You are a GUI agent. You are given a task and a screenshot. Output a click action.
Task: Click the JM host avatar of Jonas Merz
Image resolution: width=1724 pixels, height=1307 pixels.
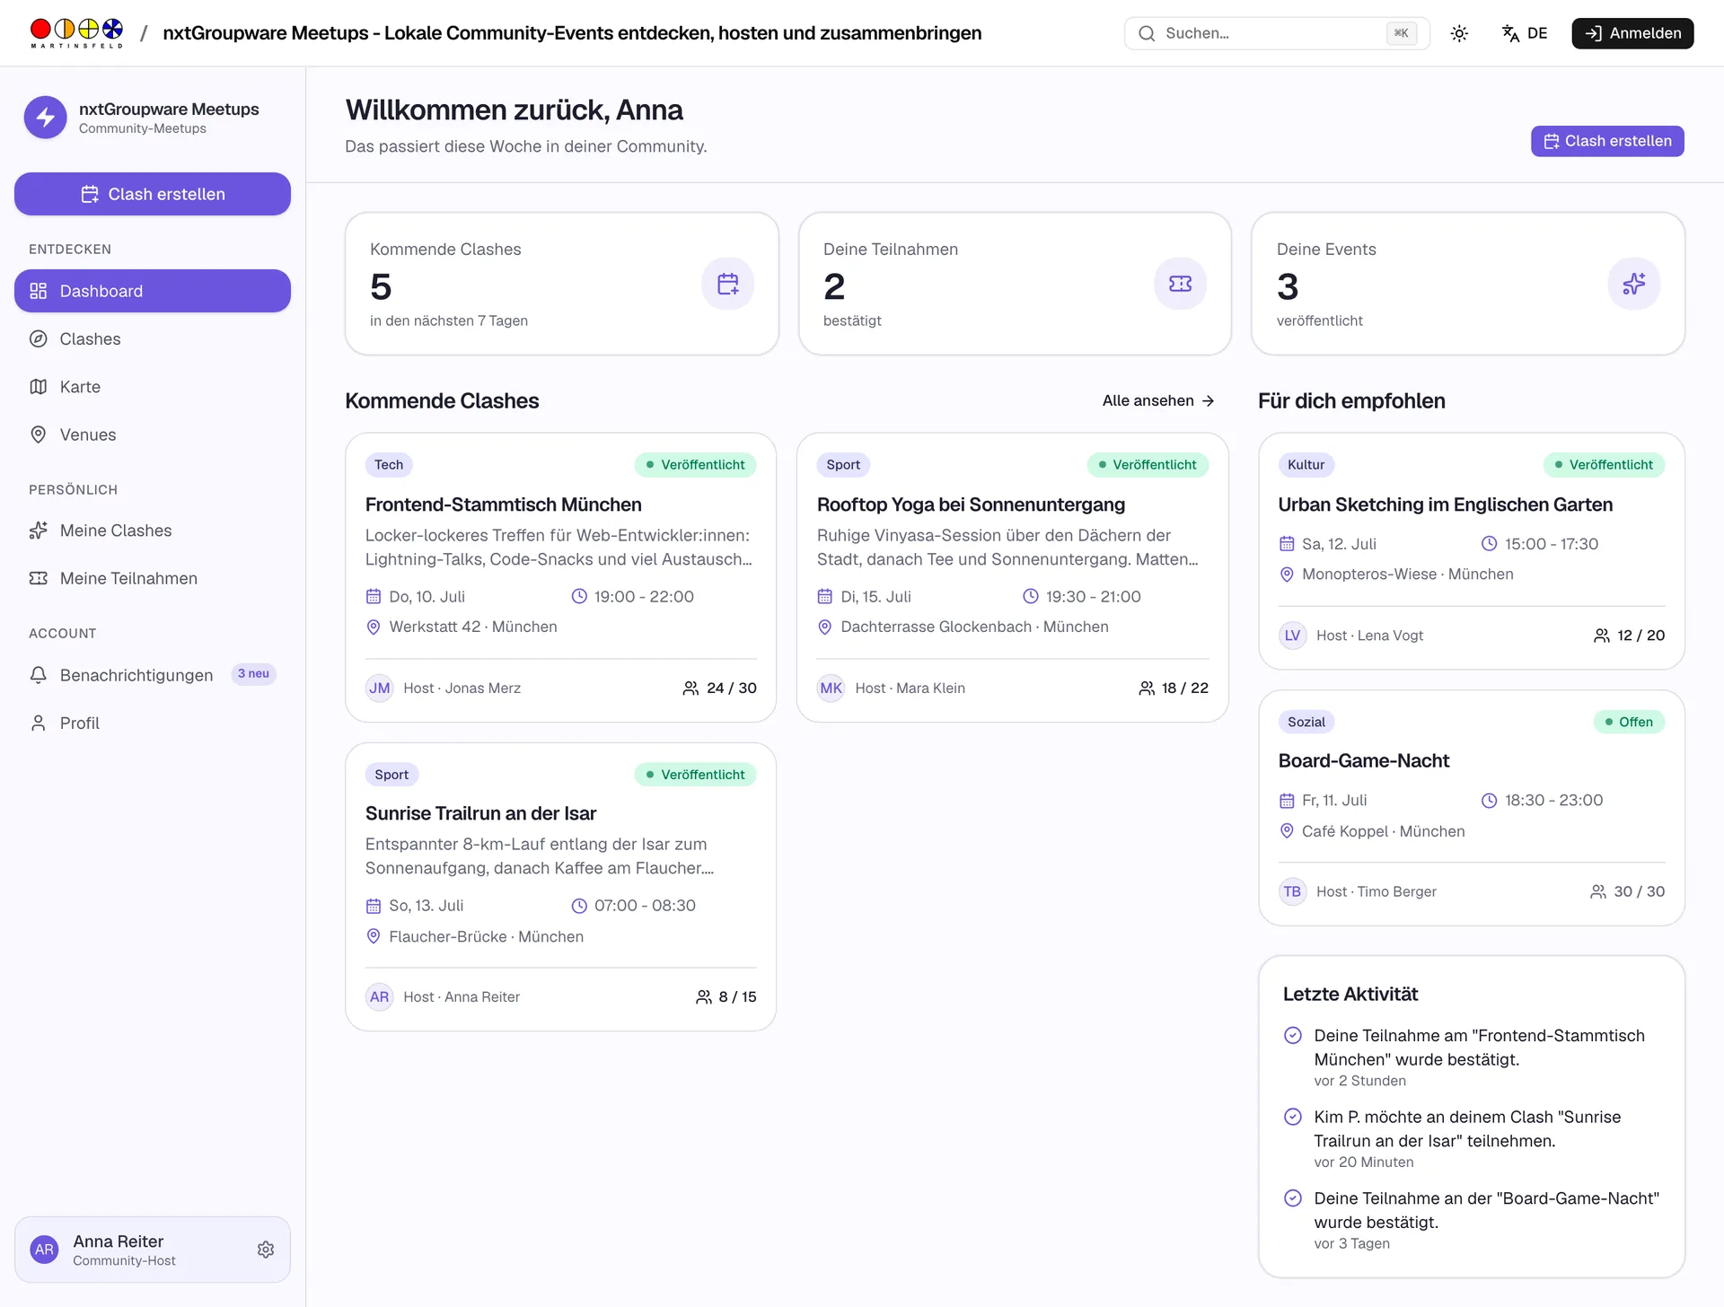[380, 689]
